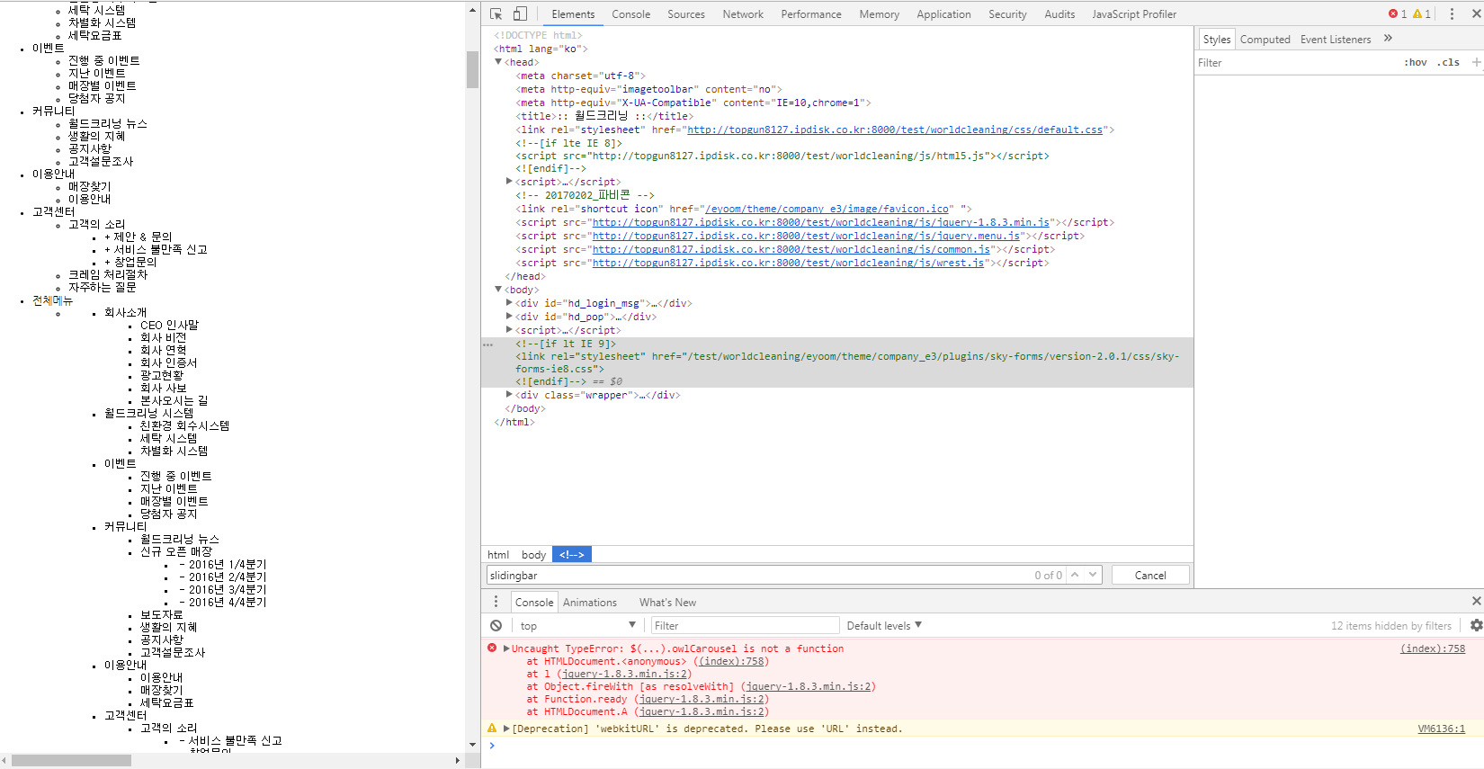
Task: Open the Application tab
Action: [x=943, y=14]
